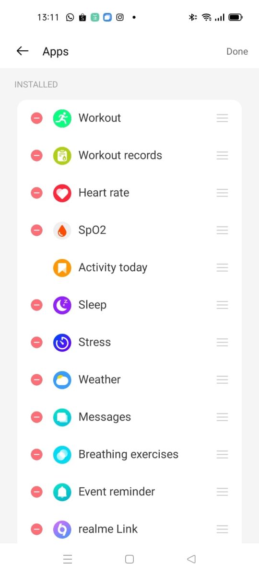Tap the reorder handle next to Sleep
This screenshot has height=575, width=259.
click(x=222, y=305)
